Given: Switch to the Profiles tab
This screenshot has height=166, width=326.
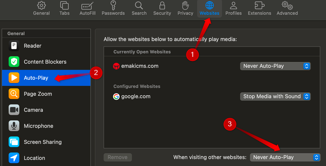Looking at the screenshot, I should pos(234,8).
